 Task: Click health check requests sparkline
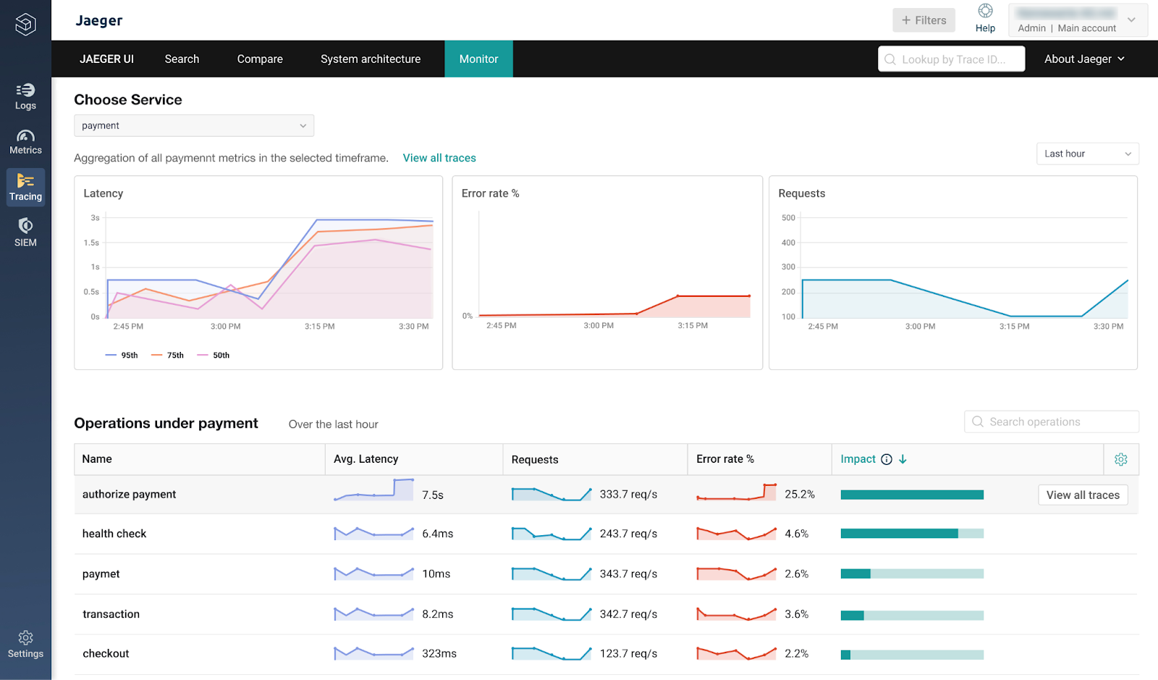551,534
